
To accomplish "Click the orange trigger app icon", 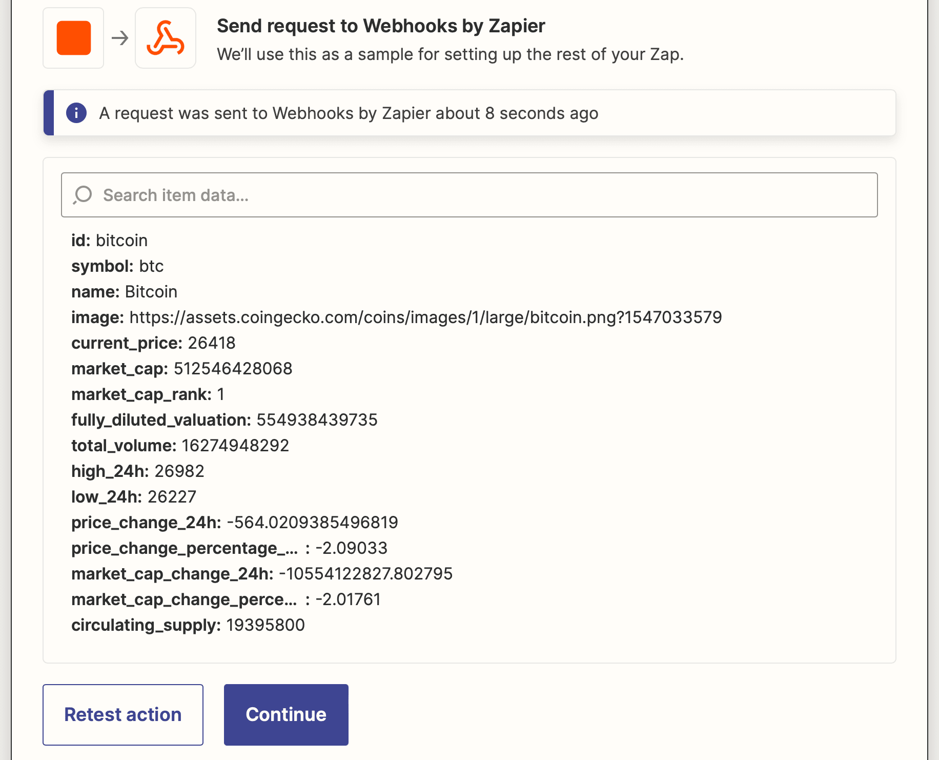I will tap(73, 37).
